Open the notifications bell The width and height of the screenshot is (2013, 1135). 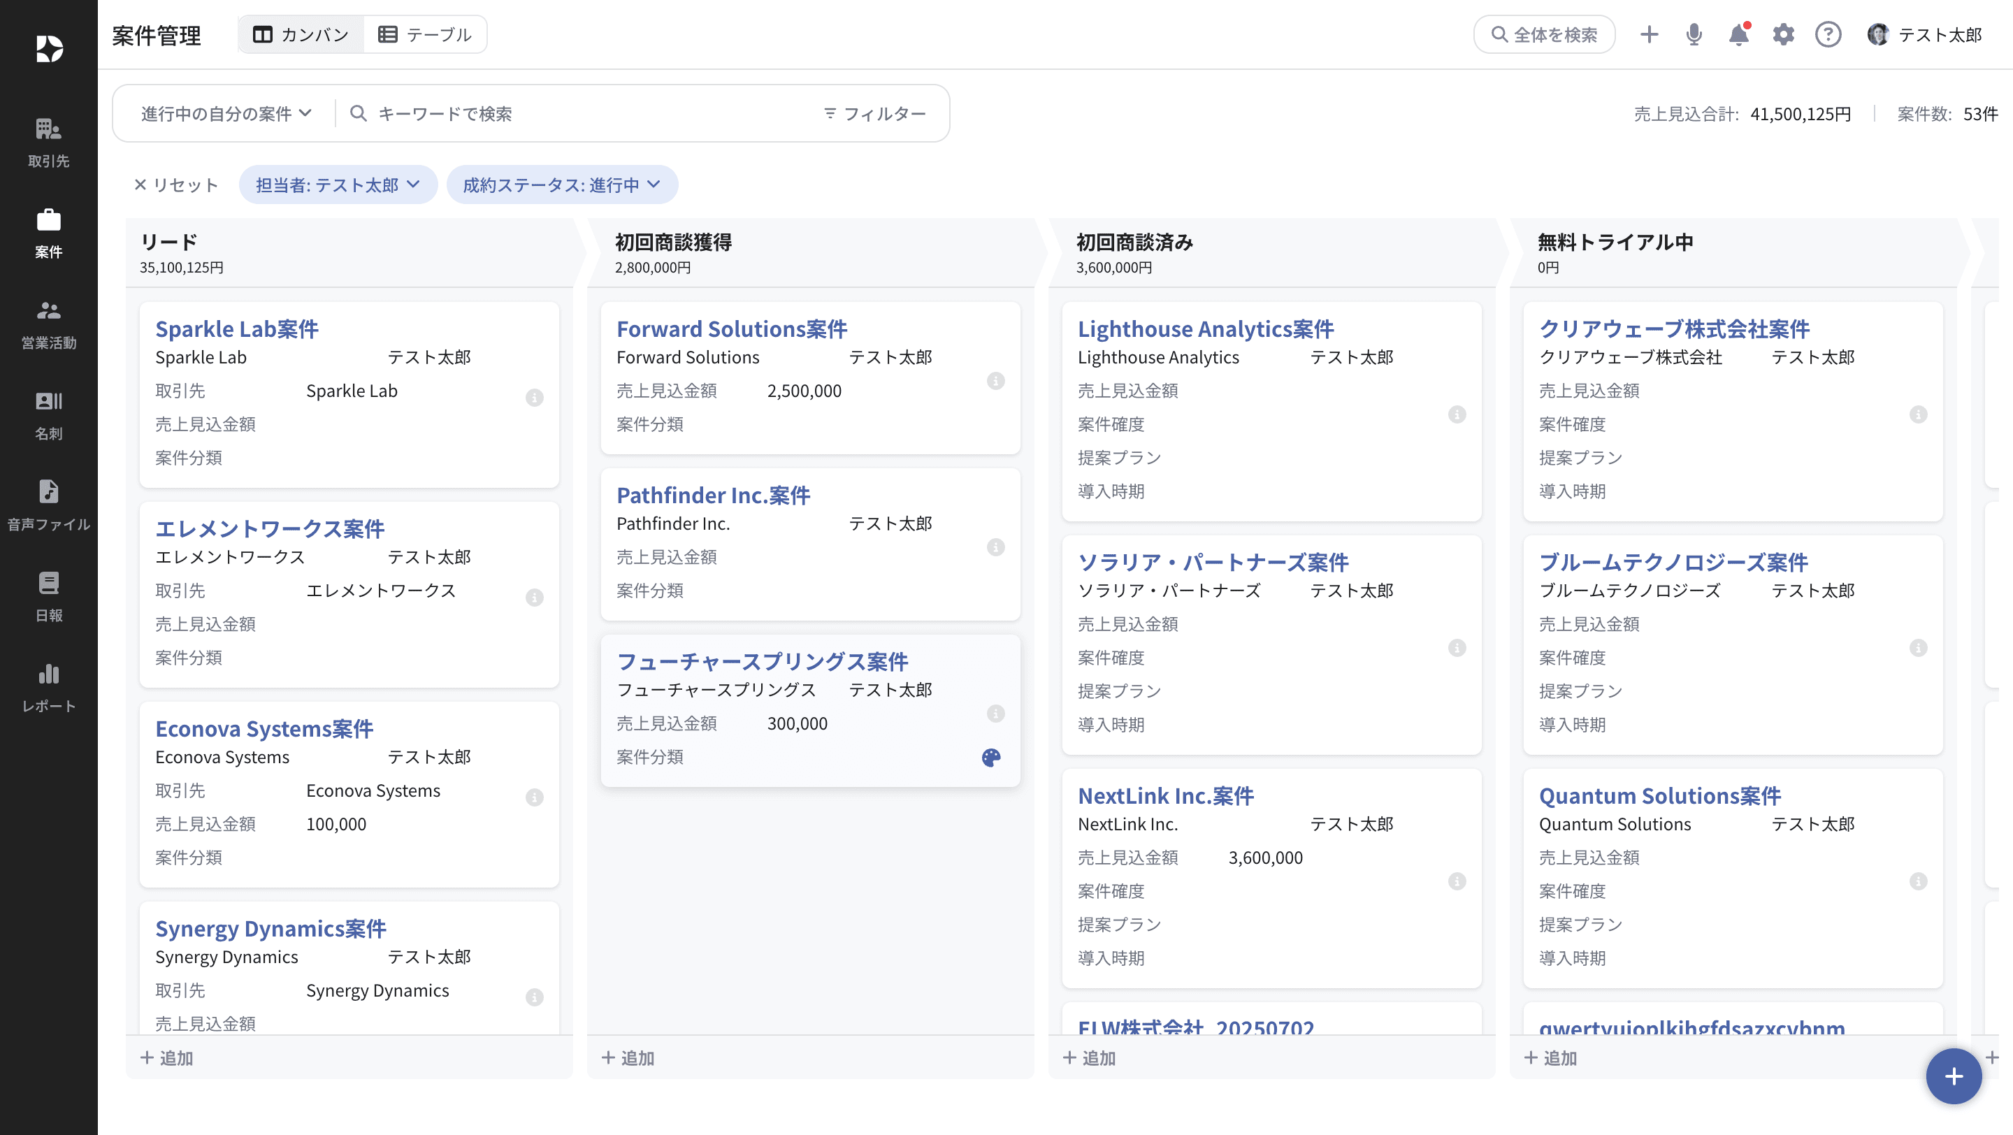(x=1738, y=34)
